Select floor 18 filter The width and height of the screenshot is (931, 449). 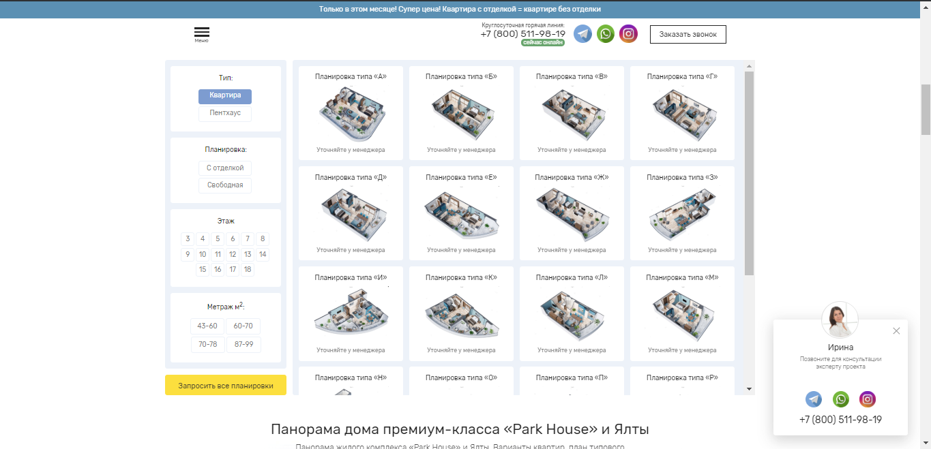248,269
